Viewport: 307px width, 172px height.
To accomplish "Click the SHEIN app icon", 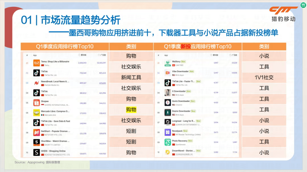I will pos(36,152).
